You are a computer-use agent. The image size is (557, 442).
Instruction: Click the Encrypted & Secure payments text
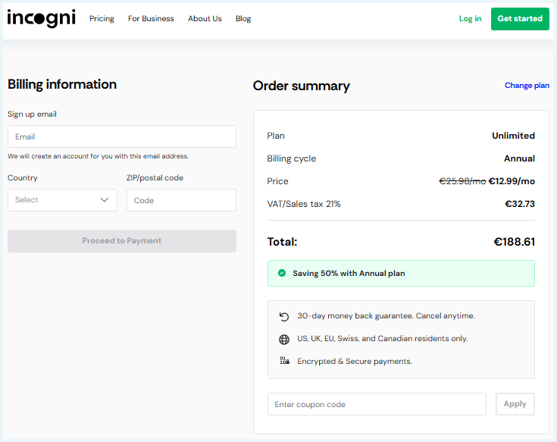[355, 361]
